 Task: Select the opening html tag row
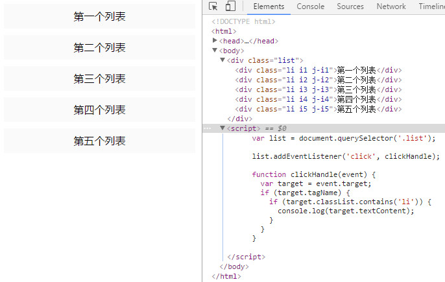[x=224, y=31]
